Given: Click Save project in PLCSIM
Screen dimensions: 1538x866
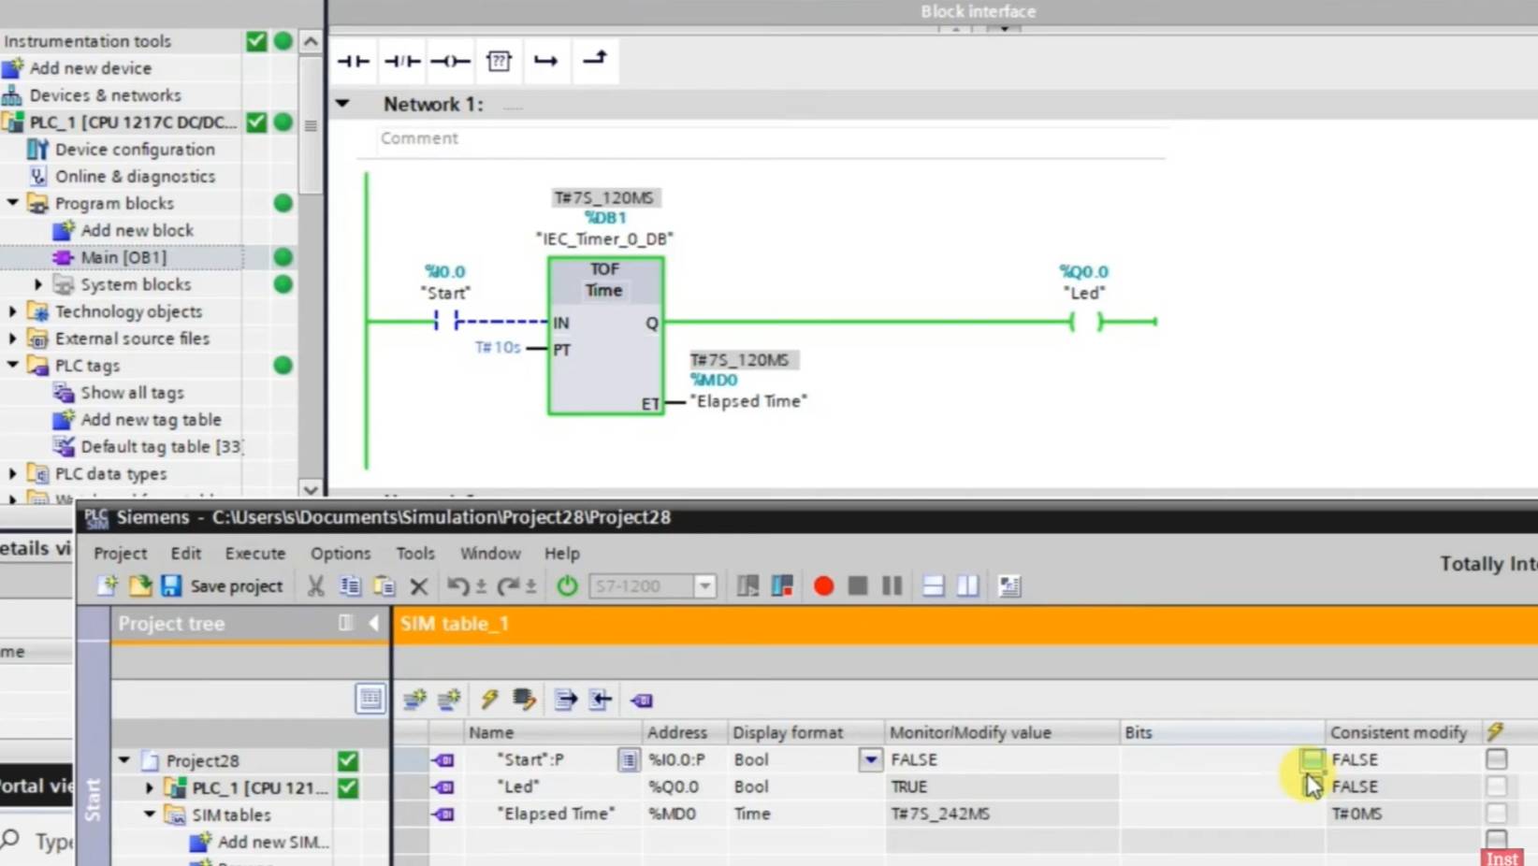Looking at the screenshot, I should click(x=222, y=586).
